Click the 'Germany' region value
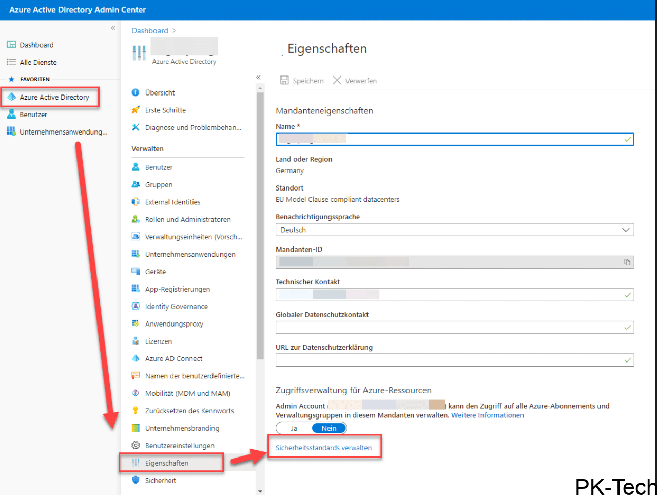The image size is (657, 495). pos(289,170)
